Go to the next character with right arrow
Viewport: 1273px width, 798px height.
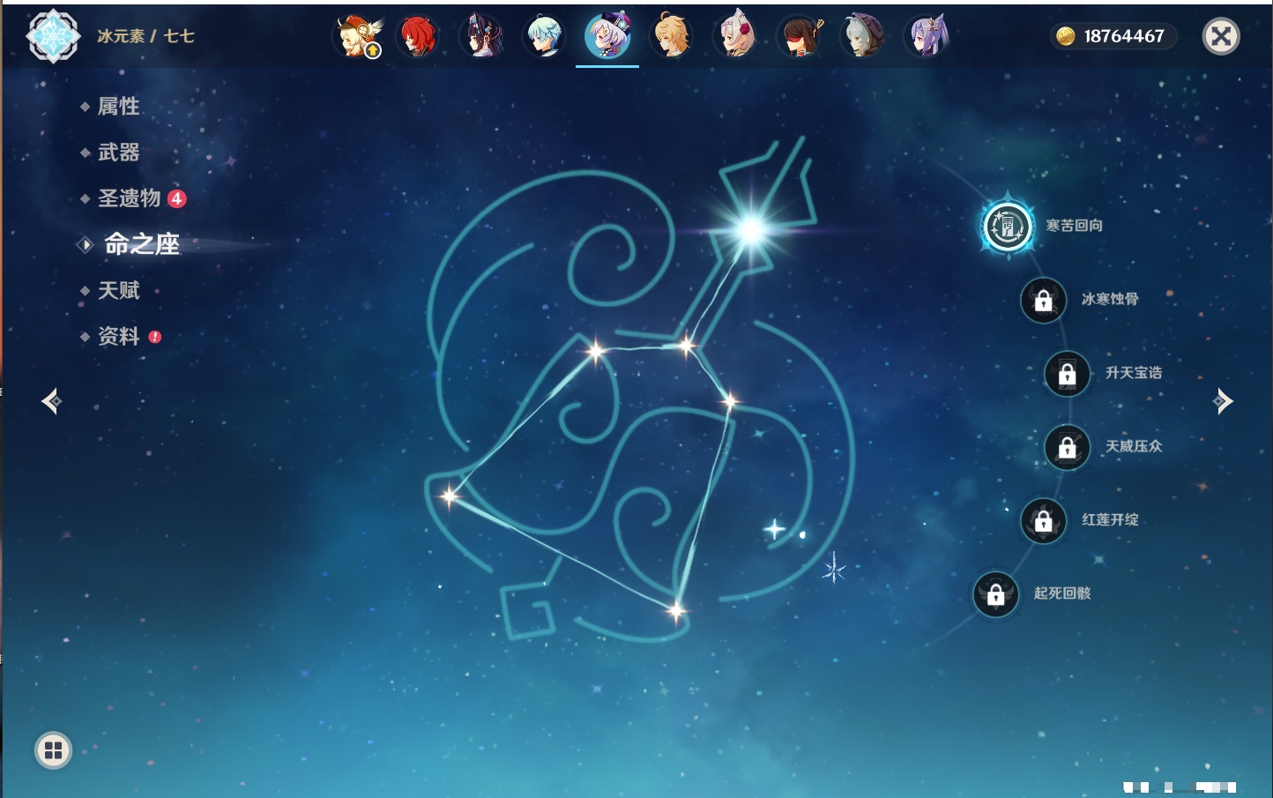click(x=1222, y=401)
